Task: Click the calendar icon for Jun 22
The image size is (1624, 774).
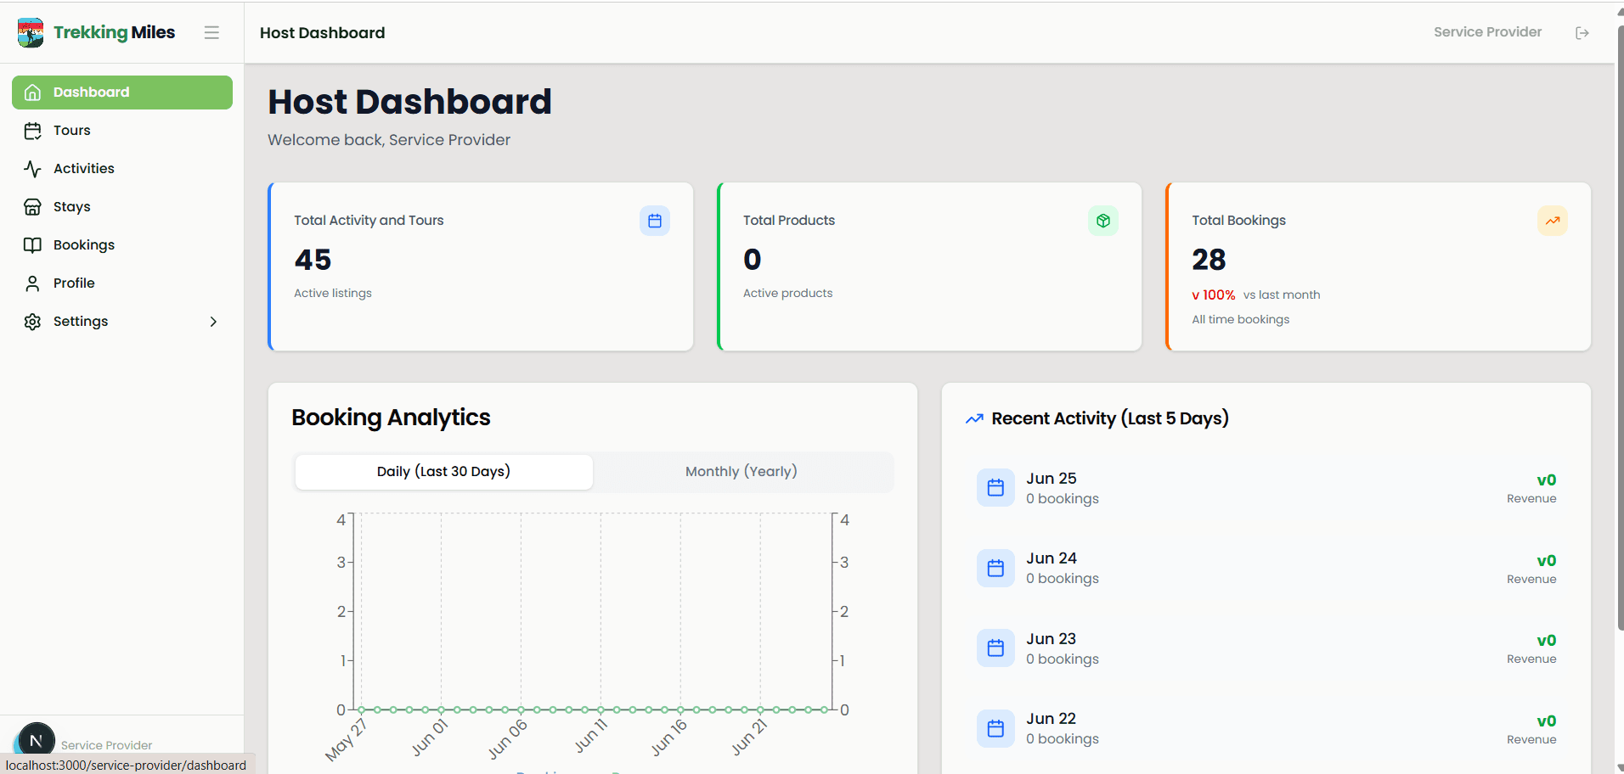Action: coord(995,728)
